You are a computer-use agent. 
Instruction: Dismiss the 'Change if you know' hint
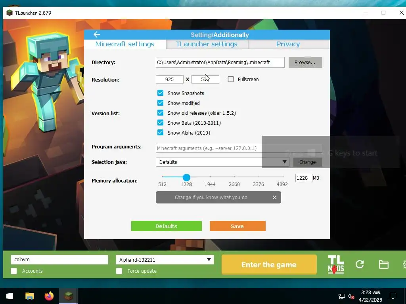coord(274,197)
